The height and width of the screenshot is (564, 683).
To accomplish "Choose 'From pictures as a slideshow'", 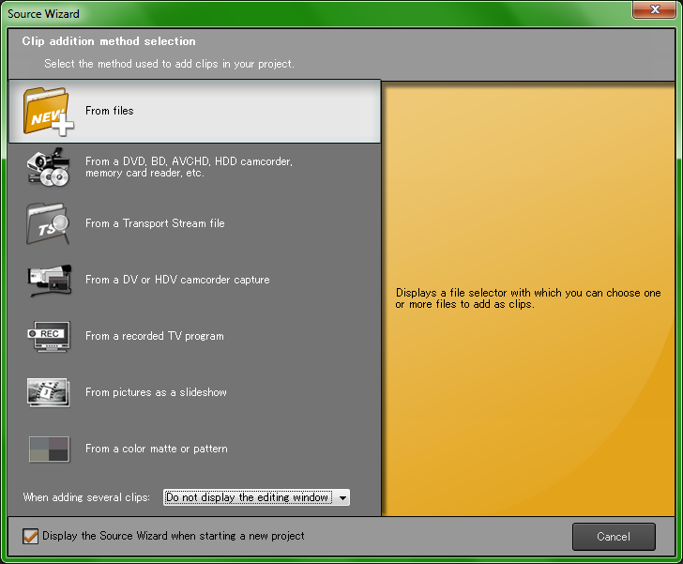I will pos(156,392).
